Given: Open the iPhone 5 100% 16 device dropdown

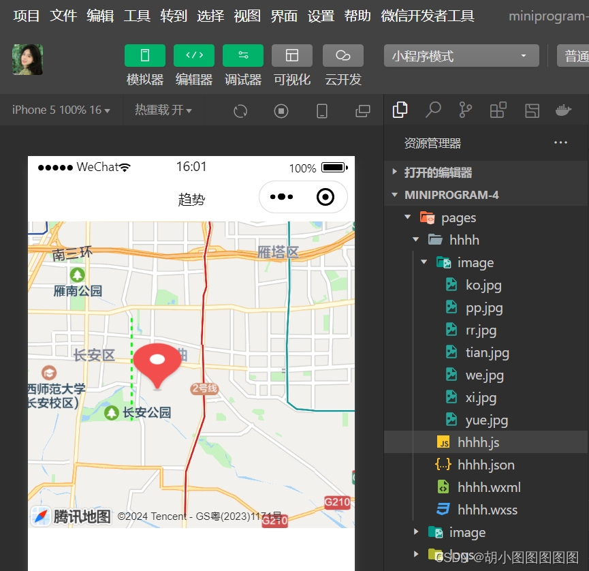Looking at the screenshot, I should pos(61,110).
